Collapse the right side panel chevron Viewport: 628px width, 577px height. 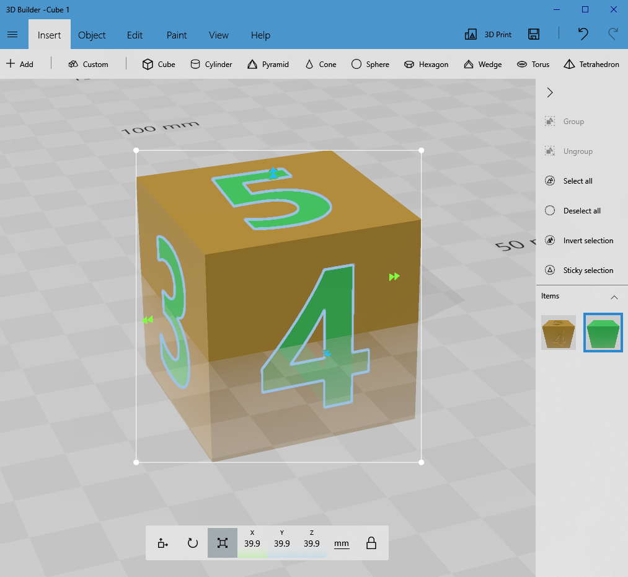550,92
